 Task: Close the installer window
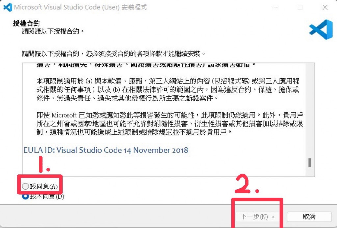(325, 7)
